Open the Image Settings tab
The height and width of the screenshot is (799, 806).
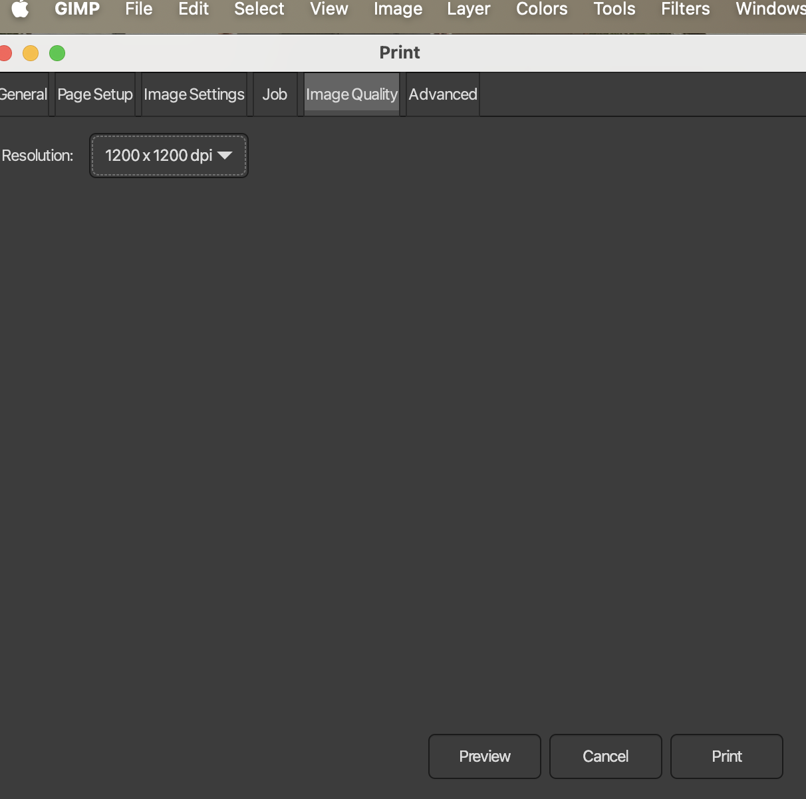(x=194, y=94)
